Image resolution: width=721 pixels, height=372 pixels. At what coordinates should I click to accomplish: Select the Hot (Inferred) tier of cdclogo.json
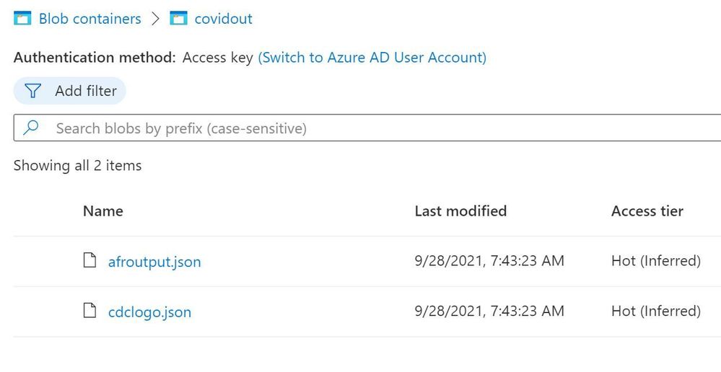pos(656,311)
